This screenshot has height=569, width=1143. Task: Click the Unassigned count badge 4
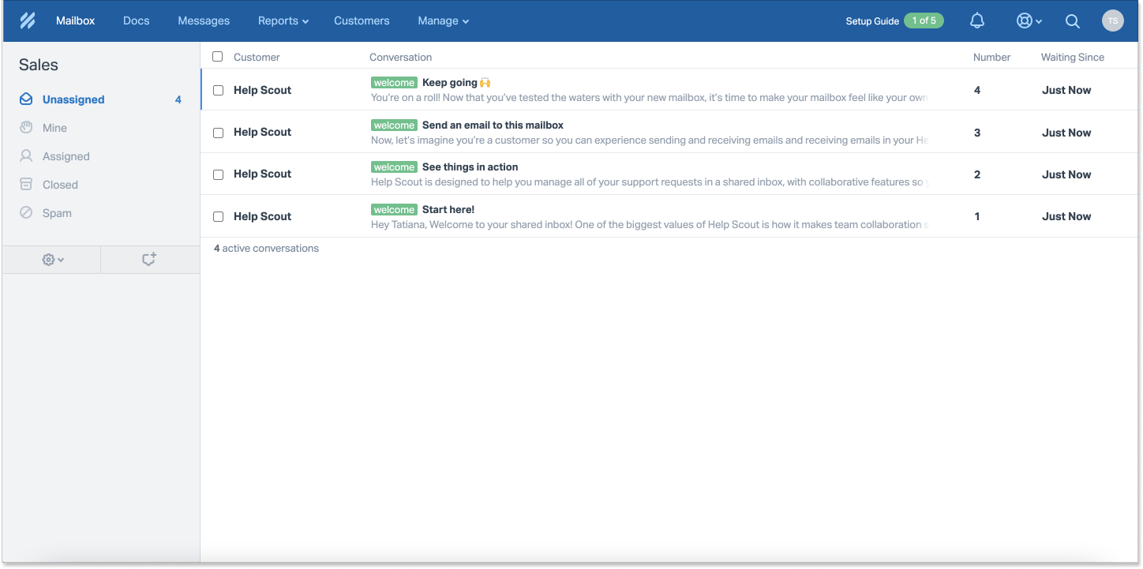click(x=178, y=99)
